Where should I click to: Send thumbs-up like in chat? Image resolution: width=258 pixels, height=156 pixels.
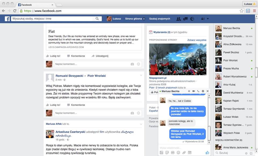coord(207,153)
